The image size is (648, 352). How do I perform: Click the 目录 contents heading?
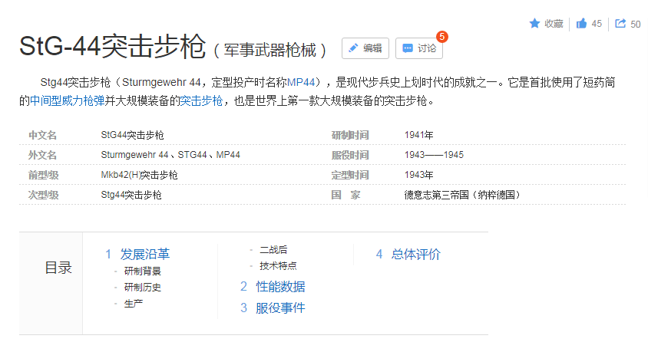(x=58, y=268)
